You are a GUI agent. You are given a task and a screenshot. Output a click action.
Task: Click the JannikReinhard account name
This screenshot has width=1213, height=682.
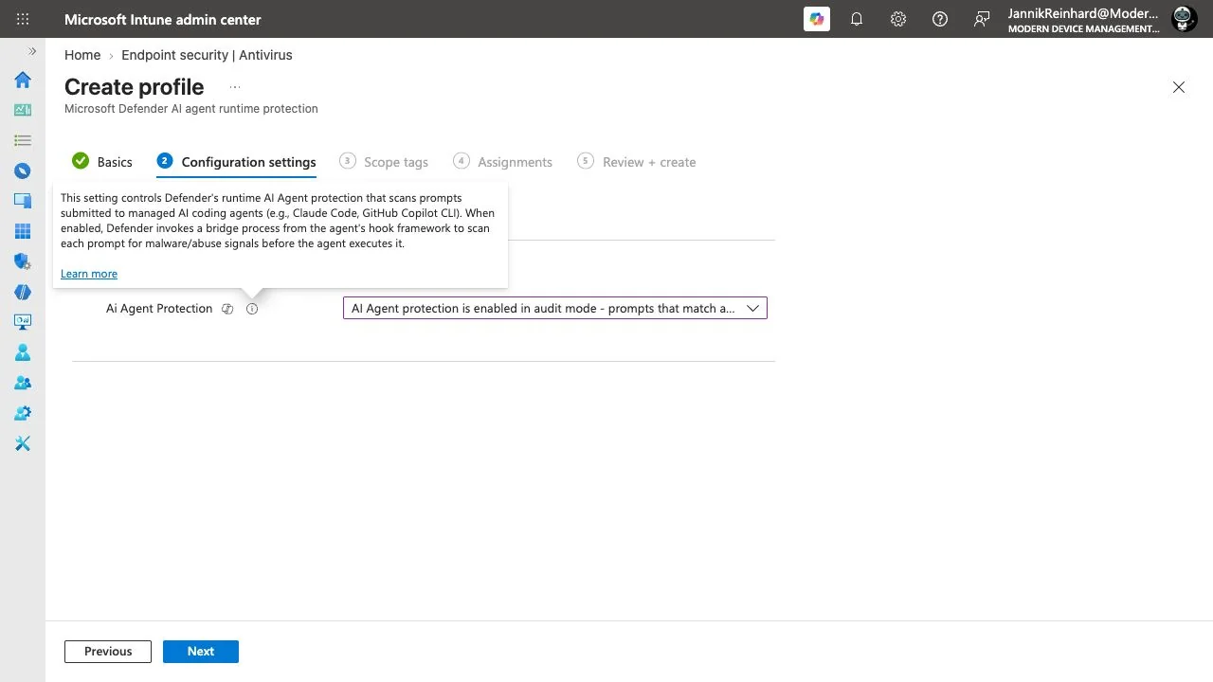click(x=1083, y=13)
